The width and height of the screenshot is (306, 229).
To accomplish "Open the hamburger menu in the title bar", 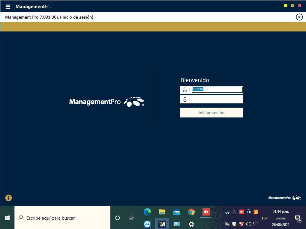I will coord(8,7).
